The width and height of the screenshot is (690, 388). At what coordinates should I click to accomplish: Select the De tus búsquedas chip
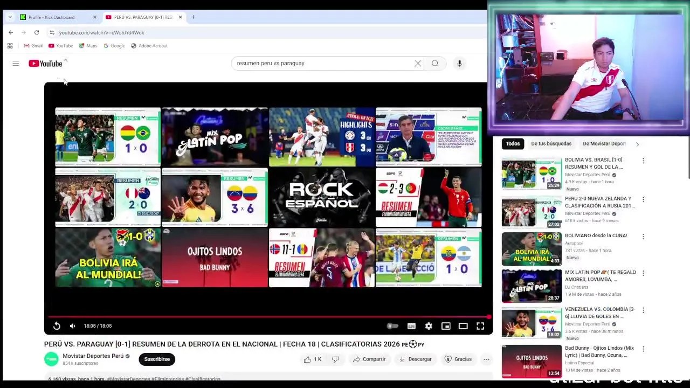coord(551,144)
